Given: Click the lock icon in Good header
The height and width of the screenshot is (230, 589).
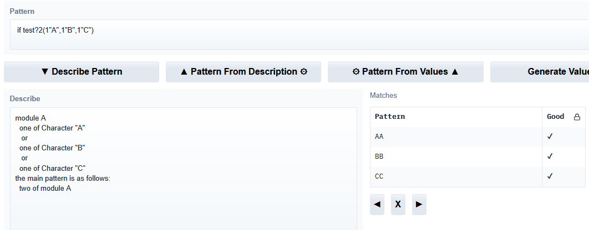Looking at the screenshot, I should click(577, 117).
